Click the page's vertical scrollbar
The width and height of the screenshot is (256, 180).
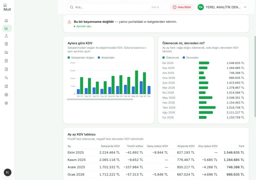pyautogui.click(x=255, y=77)
